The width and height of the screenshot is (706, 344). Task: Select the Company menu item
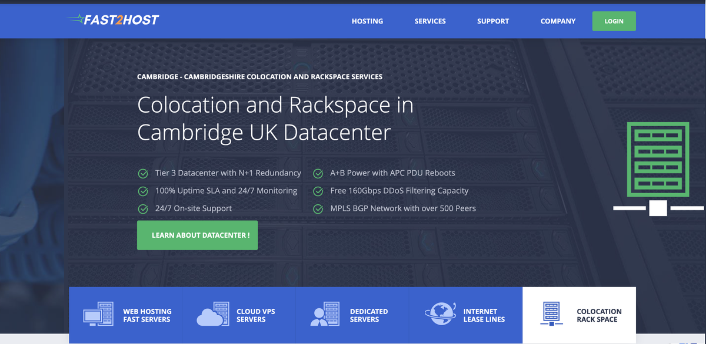pos(558,21)
